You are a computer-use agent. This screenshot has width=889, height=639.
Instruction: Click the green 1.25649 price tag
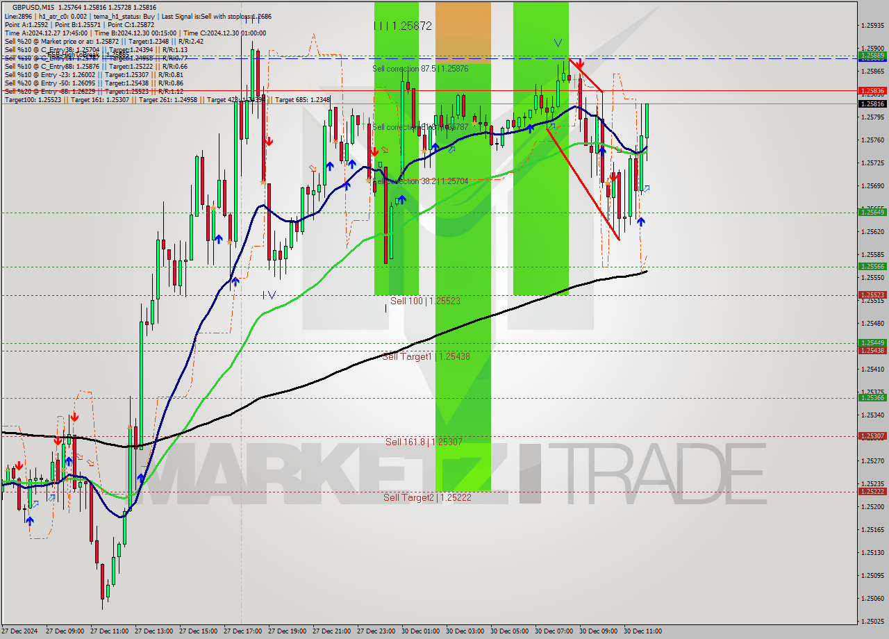tap(872, 212)
